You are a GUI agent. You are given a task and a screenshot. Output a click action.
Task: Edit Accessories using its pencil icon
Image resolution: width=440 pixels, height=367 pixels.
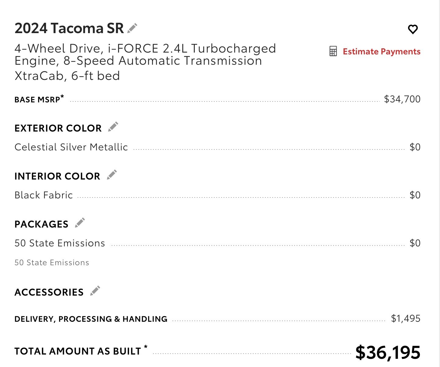(x=95, y=291)
